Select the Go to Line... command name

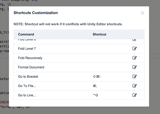[27, 95]
